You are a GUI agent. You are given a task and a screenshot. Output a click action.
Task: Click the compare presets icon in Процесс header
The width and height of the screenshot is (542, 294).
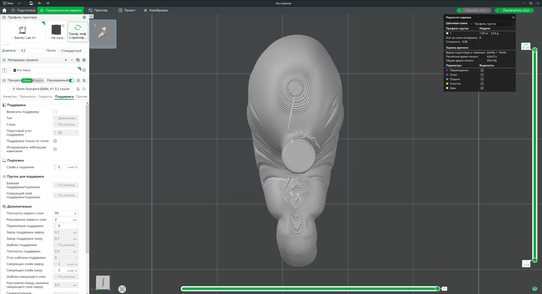84,80
